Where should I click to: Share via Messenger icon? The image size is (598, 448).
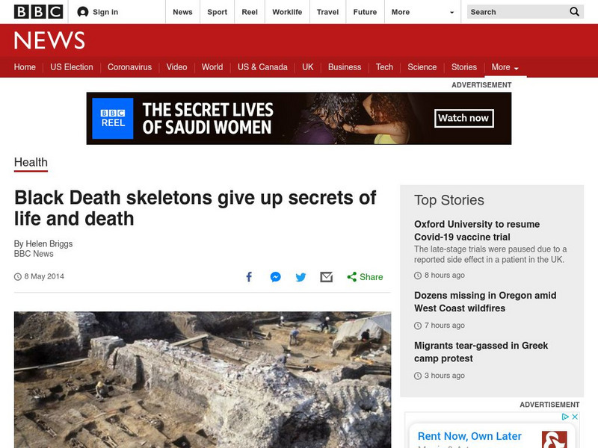click(x=275, y=277)
